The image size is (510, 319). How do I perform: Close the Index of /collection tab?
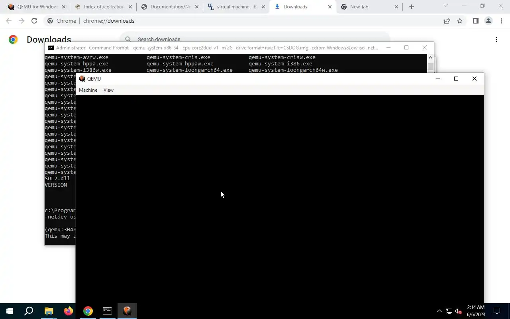pos(130,7)
